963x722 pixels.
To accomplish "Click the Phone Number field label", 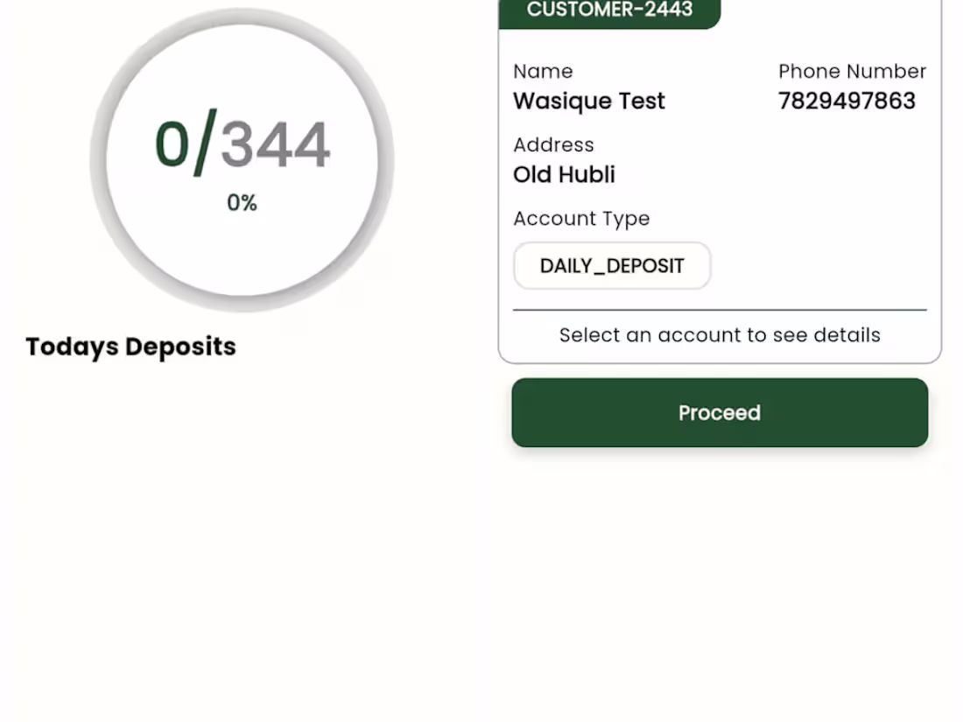I will coord(852,71).
